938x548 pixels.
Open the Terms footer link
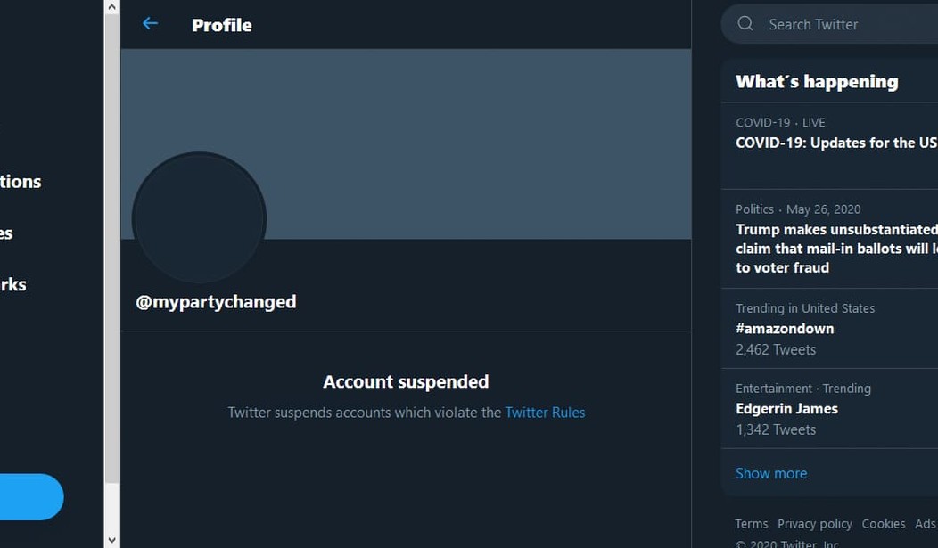[751, 524]
